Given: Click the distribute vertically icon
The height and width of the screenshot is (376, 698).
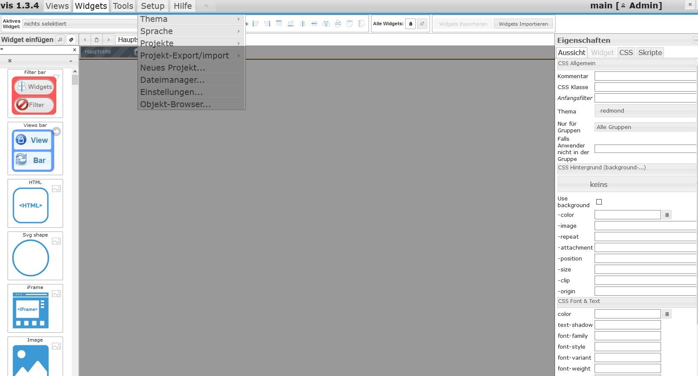Looking at the screenshot, I should tap(338, 24).
